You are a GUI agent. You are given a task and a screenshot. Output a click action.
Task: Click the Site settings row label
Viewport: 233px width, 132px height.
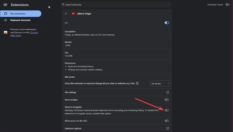70,92
